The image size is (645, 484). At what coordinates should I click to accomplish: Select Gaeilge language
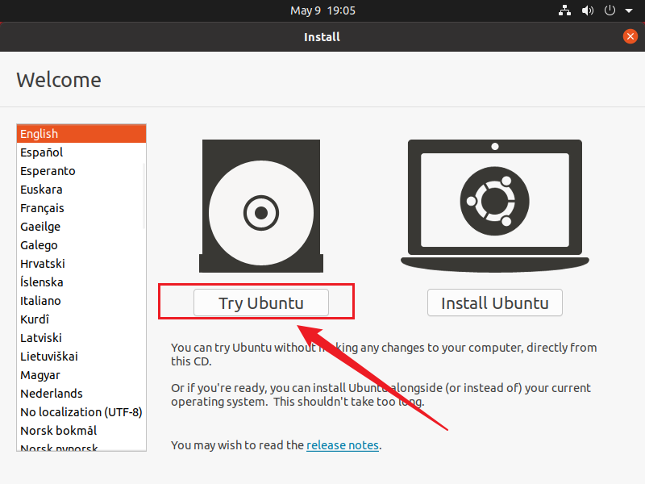pyautogui.click(x=81, y=227)
